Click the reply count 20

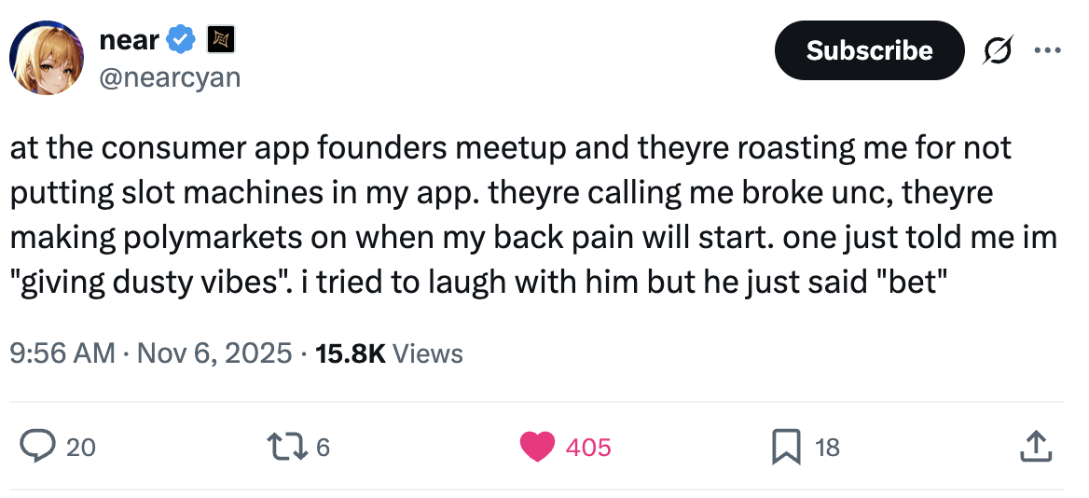tap(81, 448)
